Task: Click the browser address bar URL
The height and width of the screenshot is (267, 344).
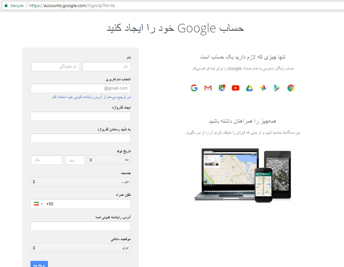Action: (x=72, y=5)
